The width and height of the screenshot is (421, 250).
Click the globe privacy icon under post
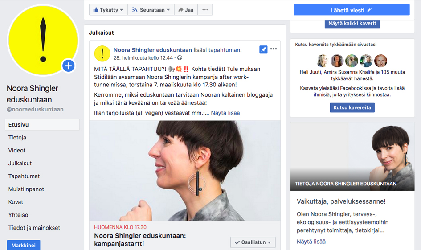180,58
